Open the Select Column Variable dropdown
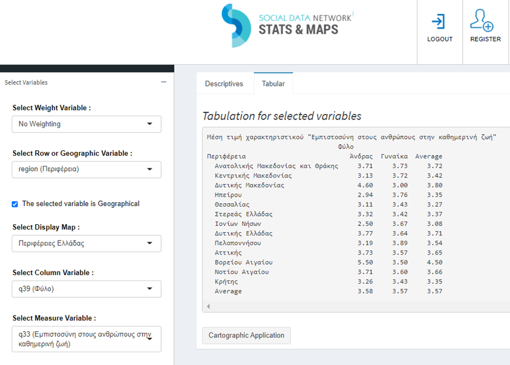This screenshot has width=510, height=365. pyautogui.click(x=86, y=288)
